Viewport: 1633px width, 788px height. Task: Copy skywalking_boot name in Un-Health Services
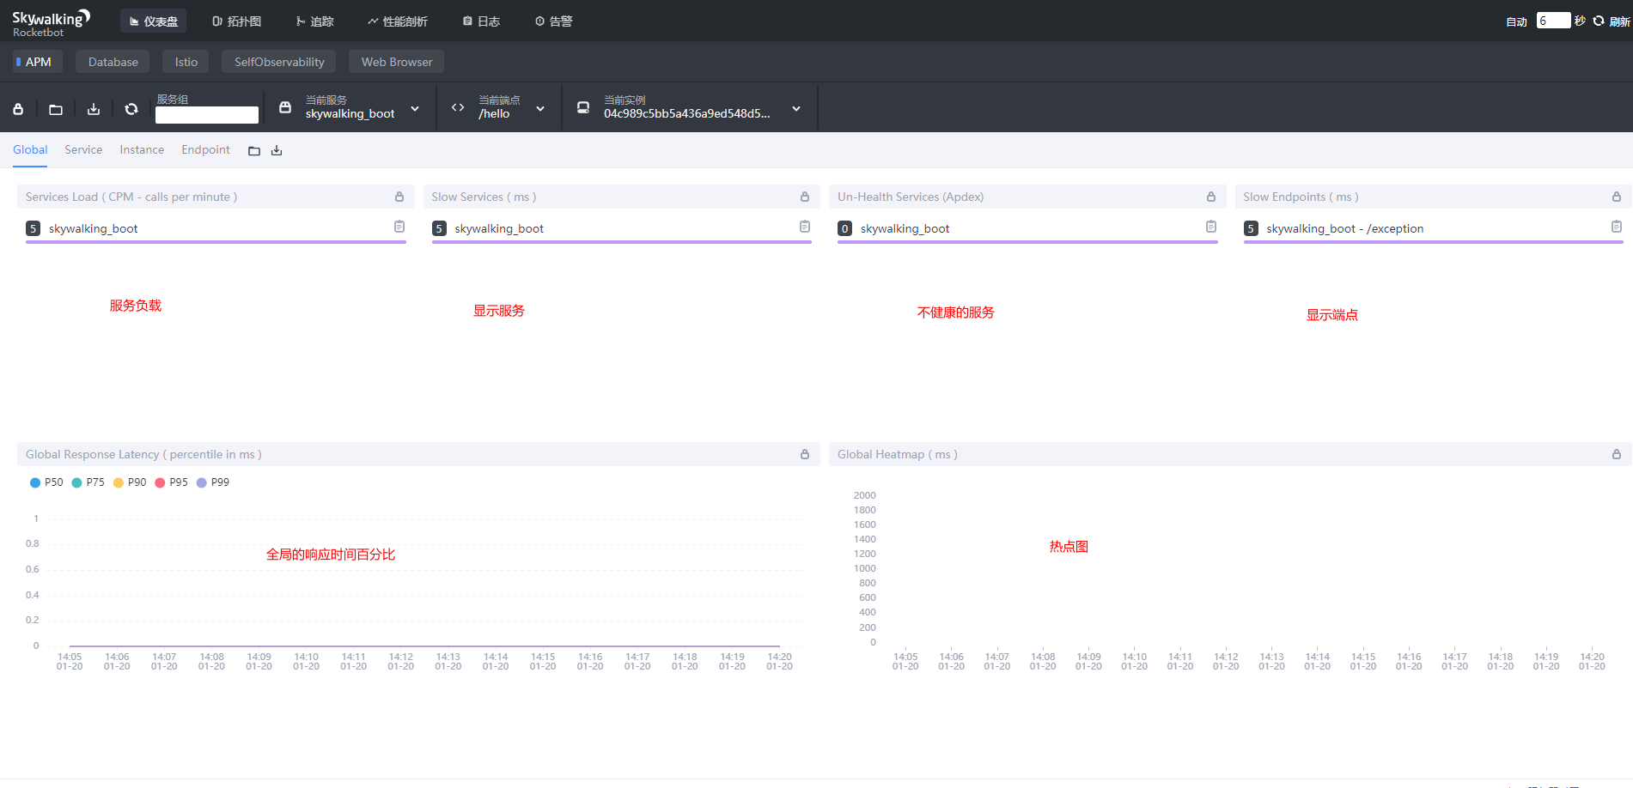click(1211, 227)
